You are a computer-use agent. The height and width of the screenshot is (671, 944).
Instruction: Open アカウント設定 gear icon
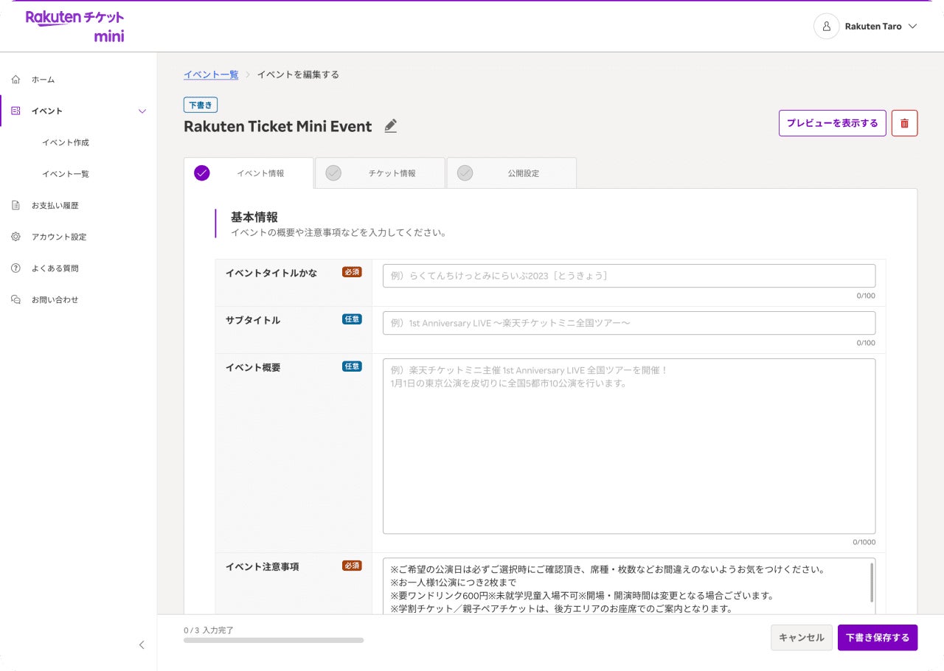(16, 237)
